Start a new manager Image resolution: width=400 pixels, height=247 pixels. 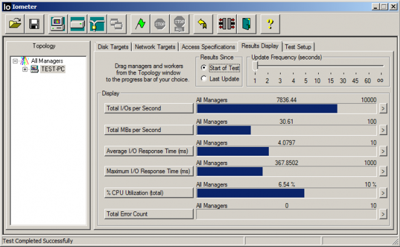click(x=58, y=24)
